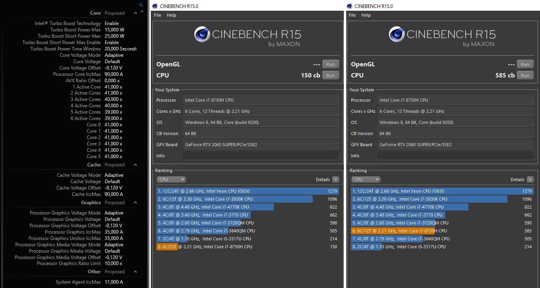Collapse the Cache section chevron
The image size is (540, 288).
click(x=135, y=165)
